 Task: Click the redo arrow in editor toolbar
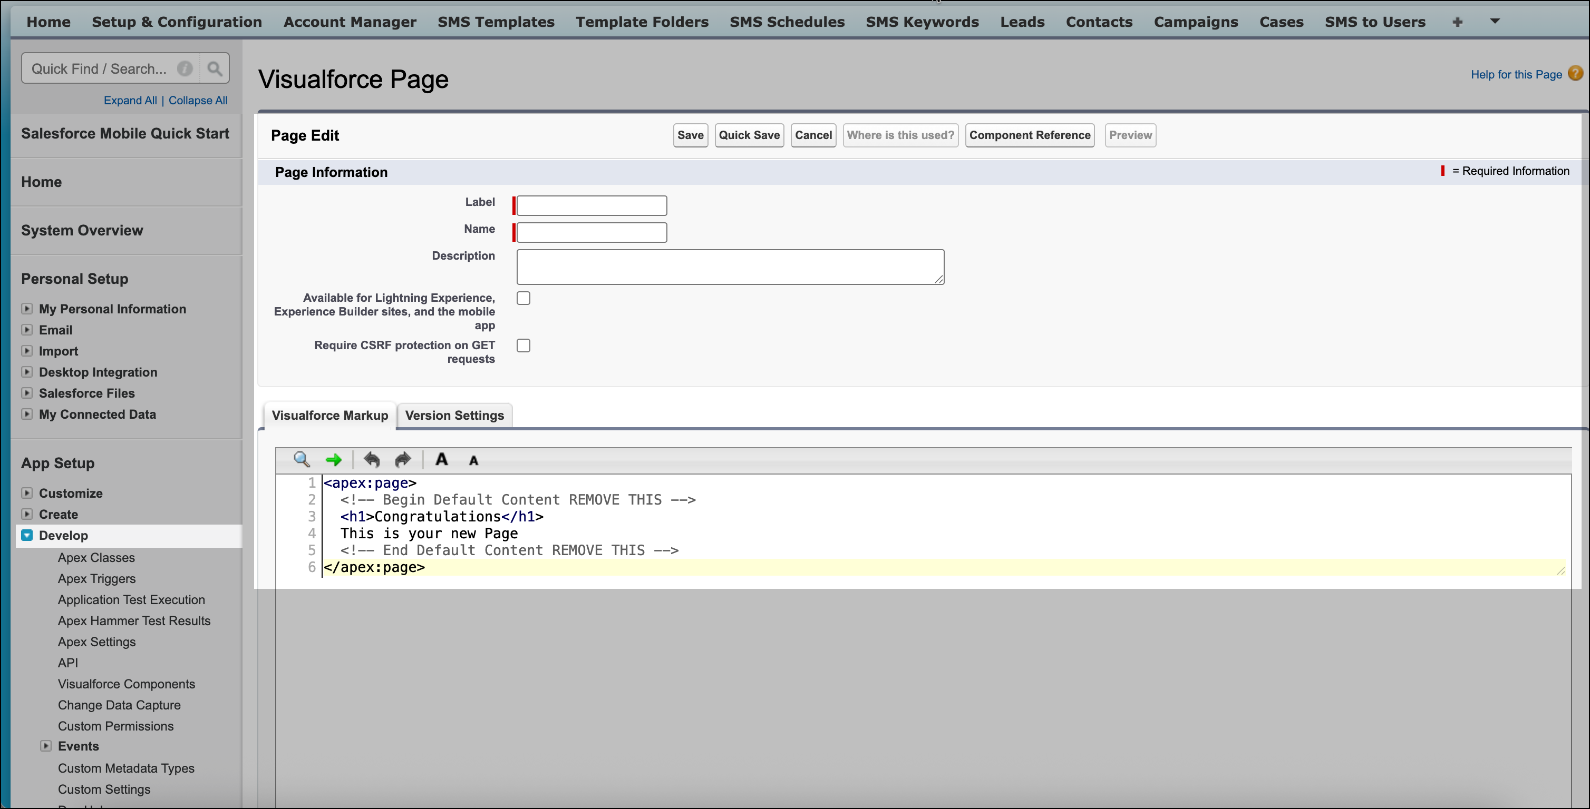point(402,459)
